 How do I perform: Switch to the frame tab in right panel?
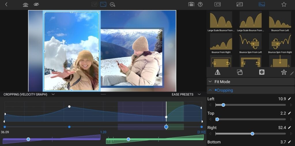pos(218,4)
